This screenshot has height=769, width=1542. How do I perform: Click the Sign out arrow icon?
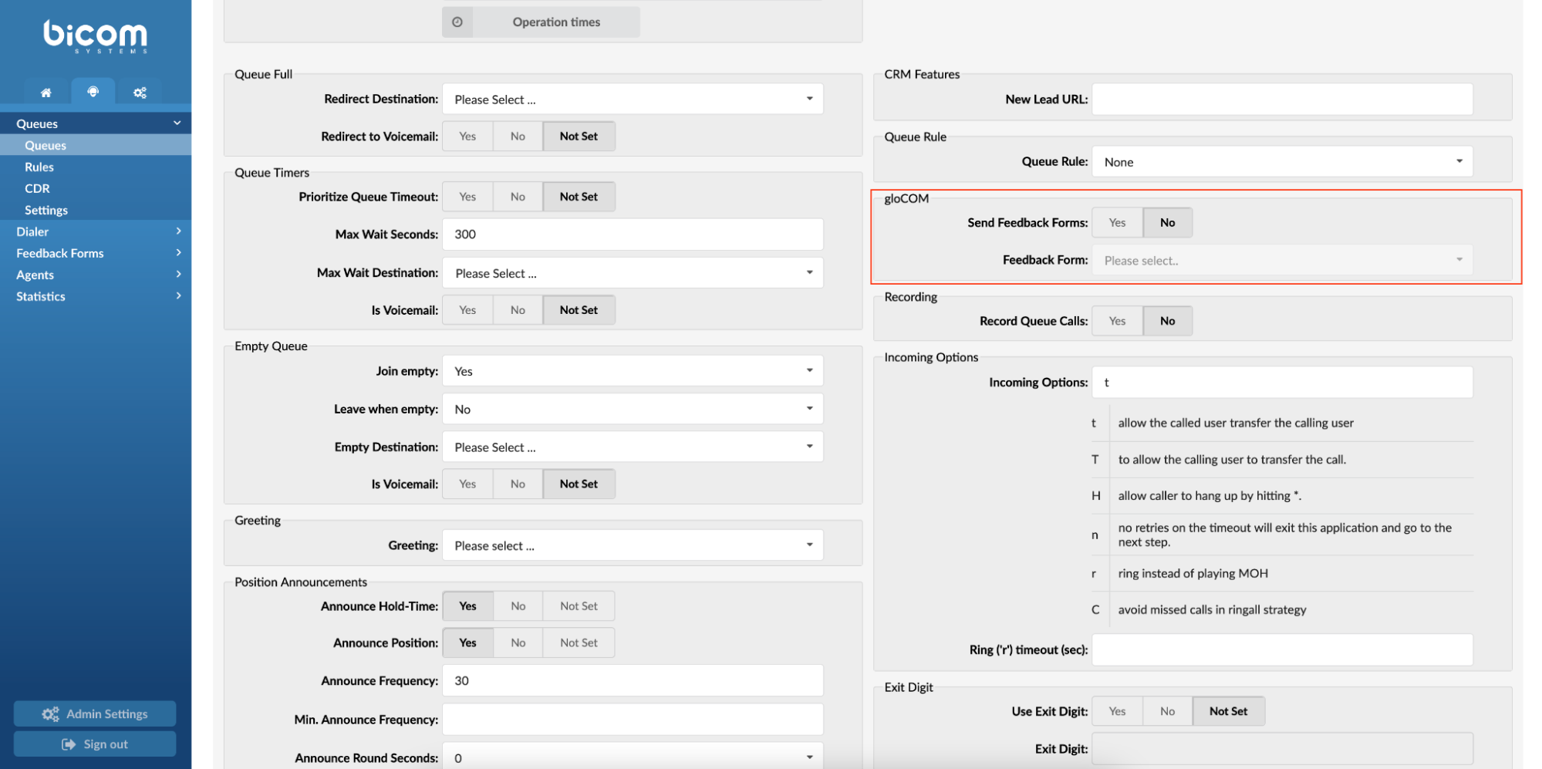coord(69,744)
